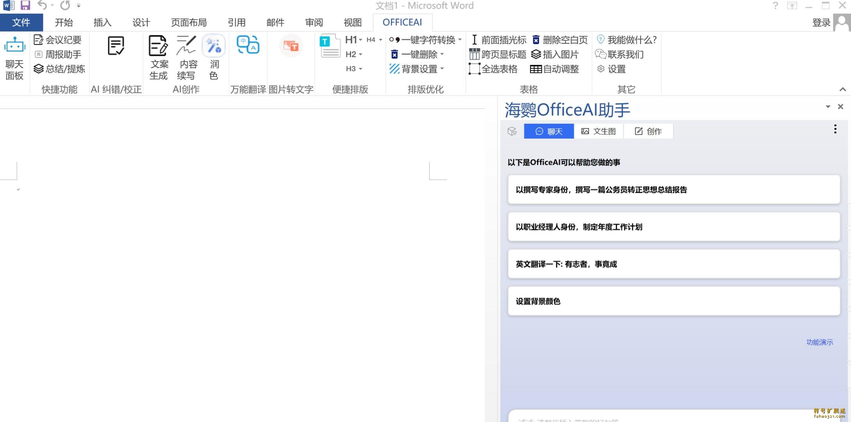Expand the H3 heading dropdown
This screenshot has width=851, height=422.
360,69
